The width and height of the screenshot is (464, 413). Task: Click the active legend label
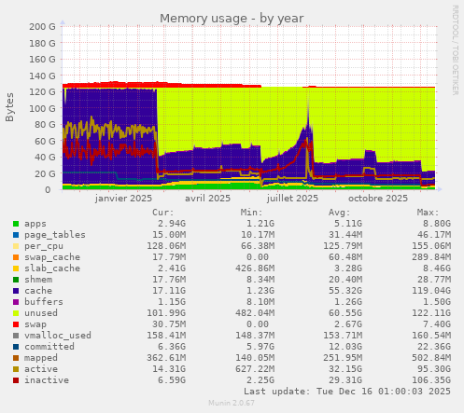41,369
